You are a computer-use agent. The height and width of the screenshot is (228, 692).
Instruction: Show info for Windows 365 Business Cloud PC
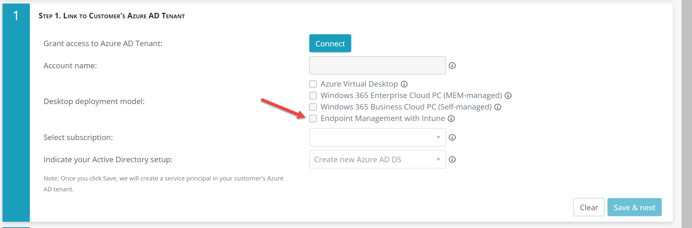coord(498,107)
